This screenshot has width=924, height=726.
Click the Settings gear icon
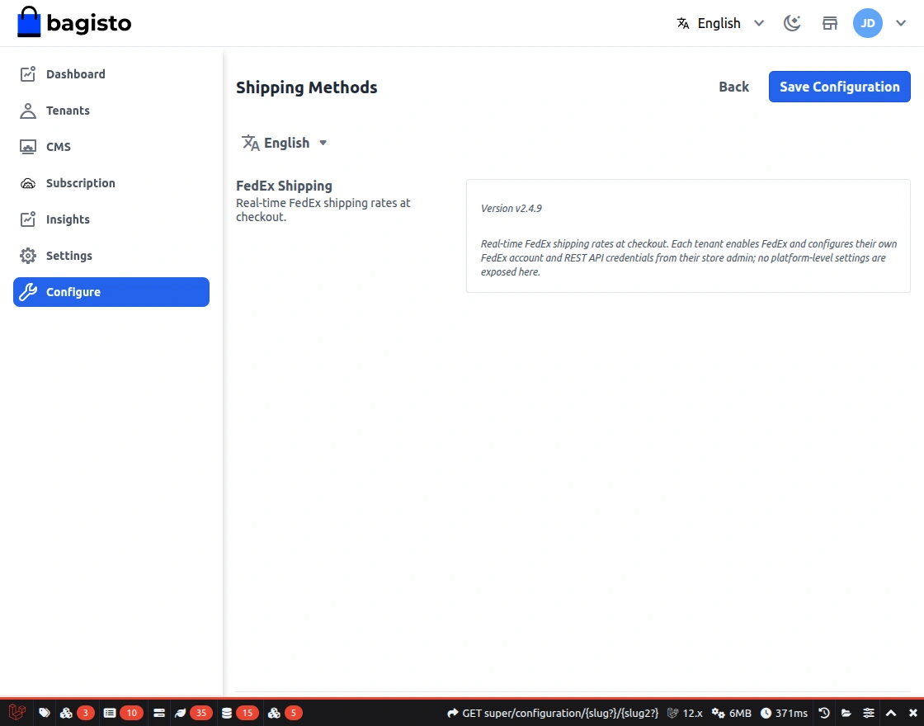point(28,256)
